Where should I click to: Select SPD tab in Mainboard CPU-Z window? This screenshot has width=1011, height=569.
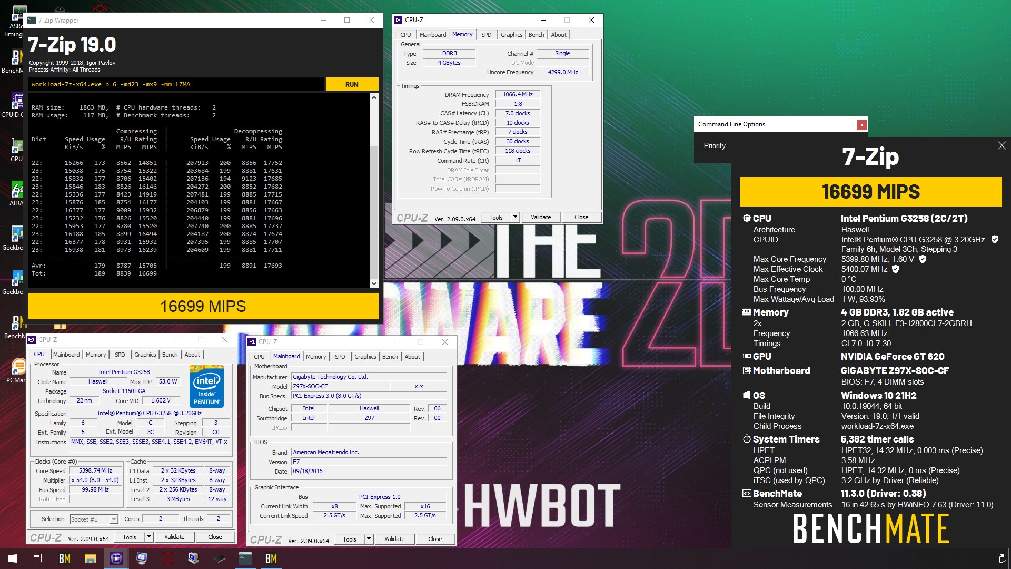click(x=340, y=357)
